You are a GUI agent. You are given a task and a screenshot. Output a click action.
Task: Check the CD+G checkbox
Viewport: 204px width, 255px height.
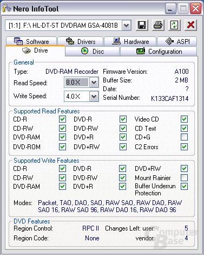184,137
